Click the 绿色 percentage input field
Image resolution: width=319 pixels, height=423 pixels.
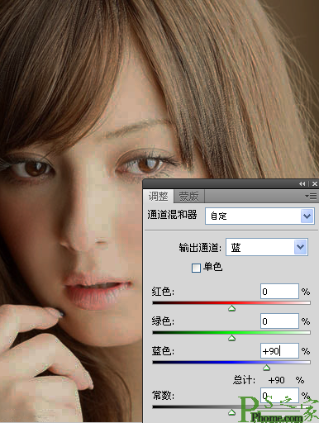coord(279,321)
